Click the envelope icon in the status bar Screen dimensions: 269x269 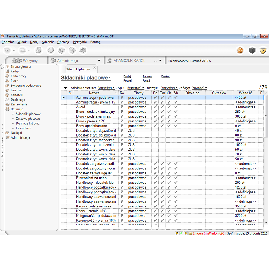(x=190, y=233)
